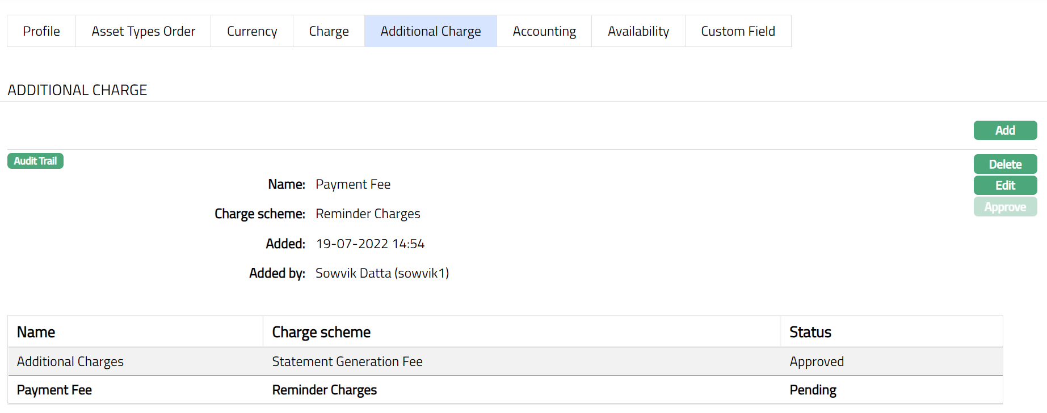Select the Additional Charges table row
The height and width of the screenshot is (413, 1047).
(x=70, y=361)
